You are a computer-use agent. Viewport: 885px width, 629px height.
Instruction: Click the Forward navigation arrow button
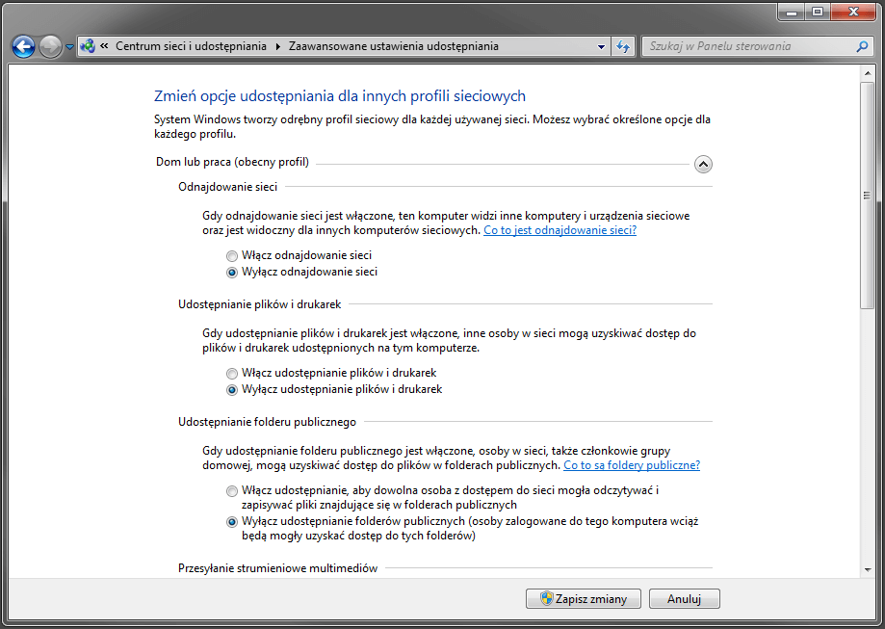pos(50,46)
